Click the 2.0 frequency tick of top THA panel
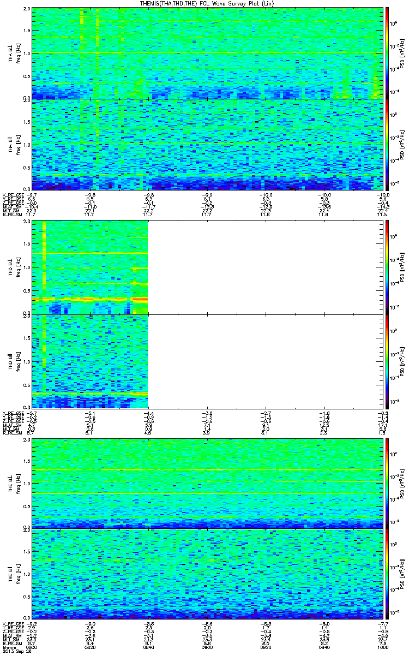The width and height of the screenshot is (409, 655). click(x=27, y=9)
